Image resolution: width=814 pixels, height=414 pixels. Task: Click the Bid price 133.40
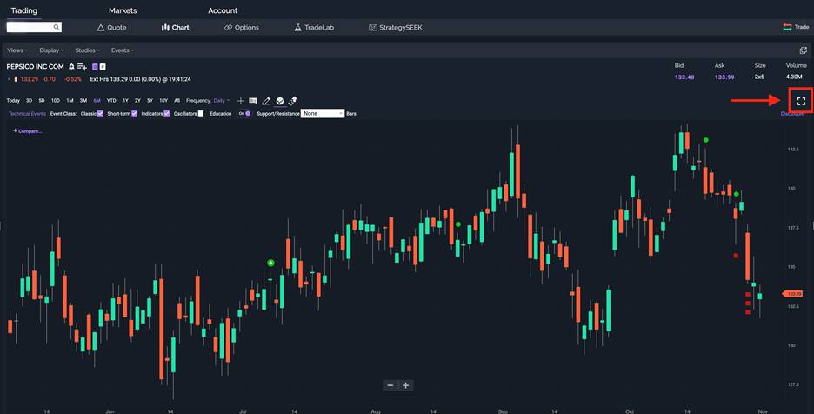pyautogui.click(x=684, y=77)
